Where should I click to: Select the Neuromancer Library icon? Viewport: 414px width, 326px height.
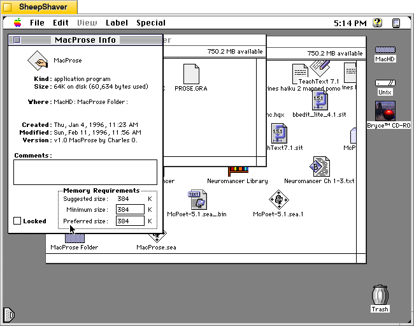(238, 172)
